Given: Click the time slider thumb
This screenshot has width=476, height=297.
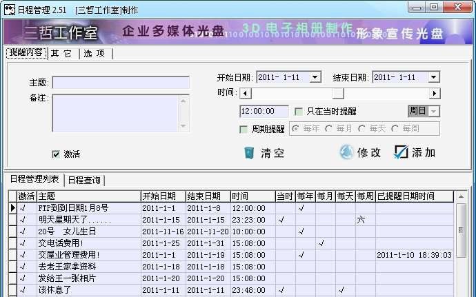Looking at the screenshot, I should [x=338, y=94].
